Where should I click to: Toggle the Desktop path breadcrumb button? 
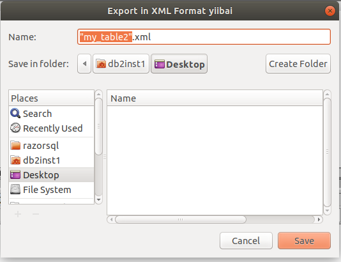pyautogui.click(x=179, y=64)
